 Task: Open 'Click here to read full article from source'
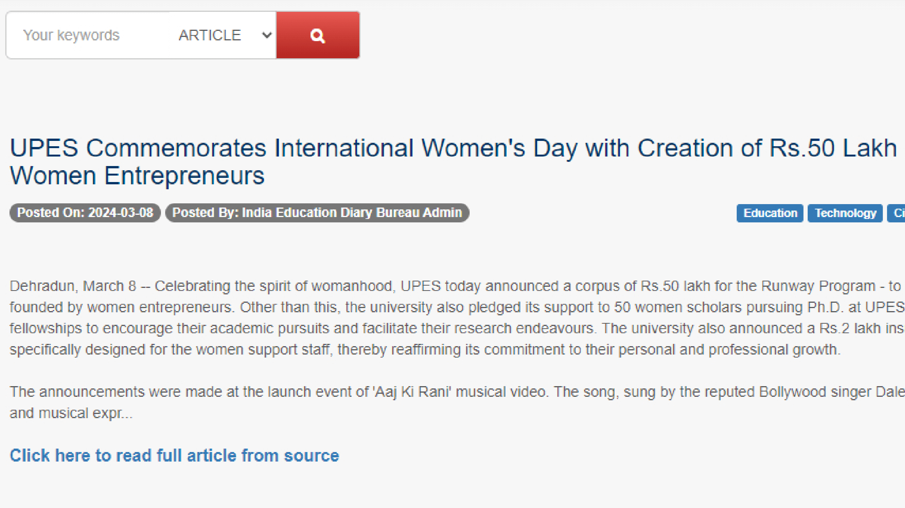174,455
